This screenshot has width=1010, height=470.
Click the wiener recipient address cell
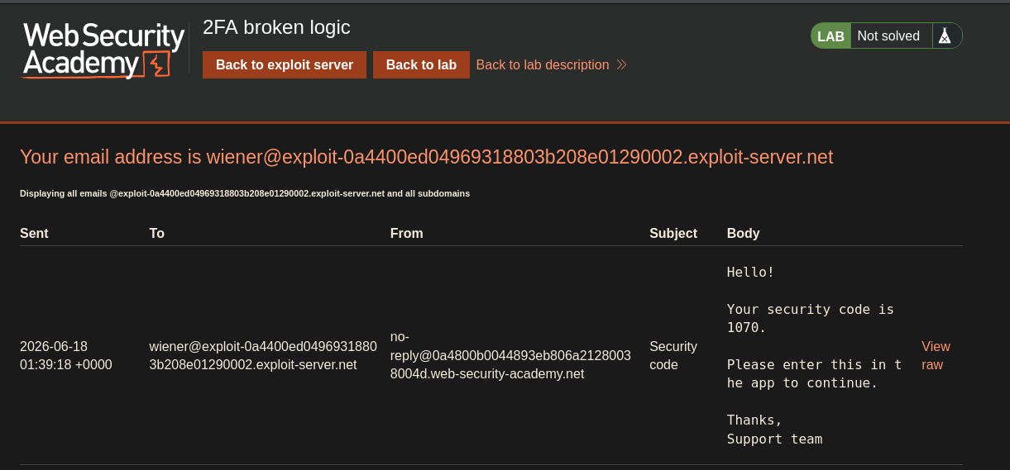pyautogui.click(x=263, y=355)
